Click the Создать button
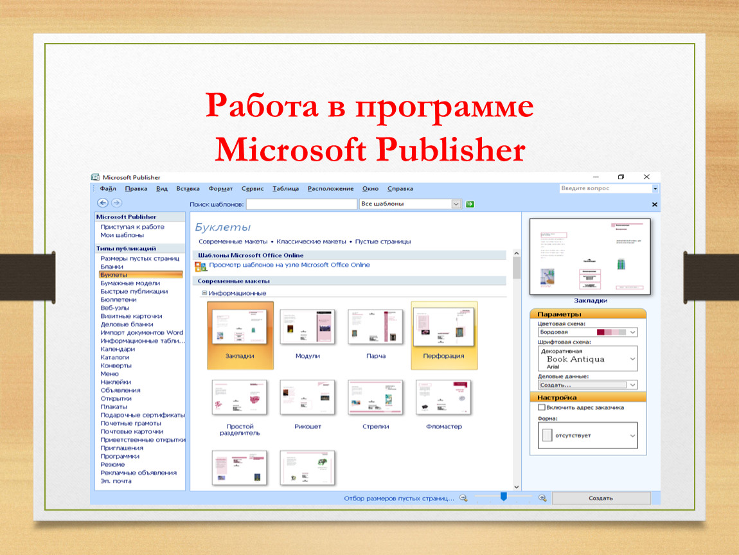739x555 pixels. point(601,498)
